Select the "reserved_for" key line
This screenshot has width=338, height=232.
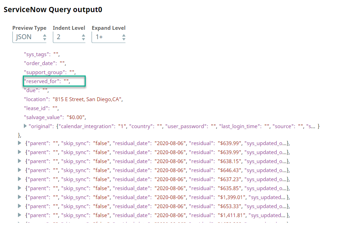pyautogui.click(x=47, y=81)
